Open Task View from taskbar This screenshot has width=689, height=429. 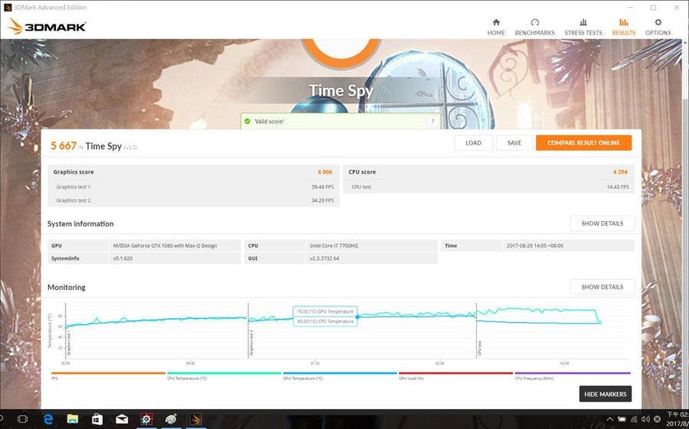(22, 419)
